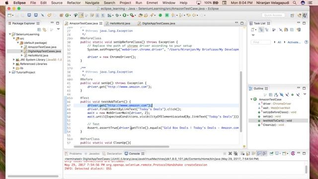Screen dimensions: 318x179
Task: Open the Refactor menu
Action: point(74,3)
